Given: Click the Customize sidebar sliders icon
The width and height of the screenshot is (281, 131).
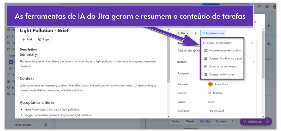Looking at the screenshot, I should [8, 94].
